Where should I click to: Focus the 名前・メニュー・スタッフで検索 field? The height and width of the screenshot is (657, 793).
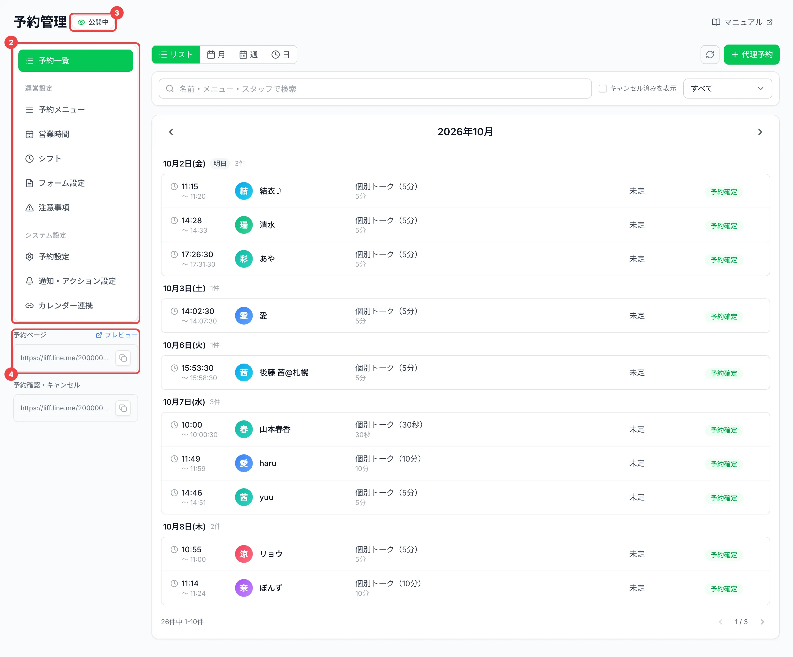click(x=375, y=89)
